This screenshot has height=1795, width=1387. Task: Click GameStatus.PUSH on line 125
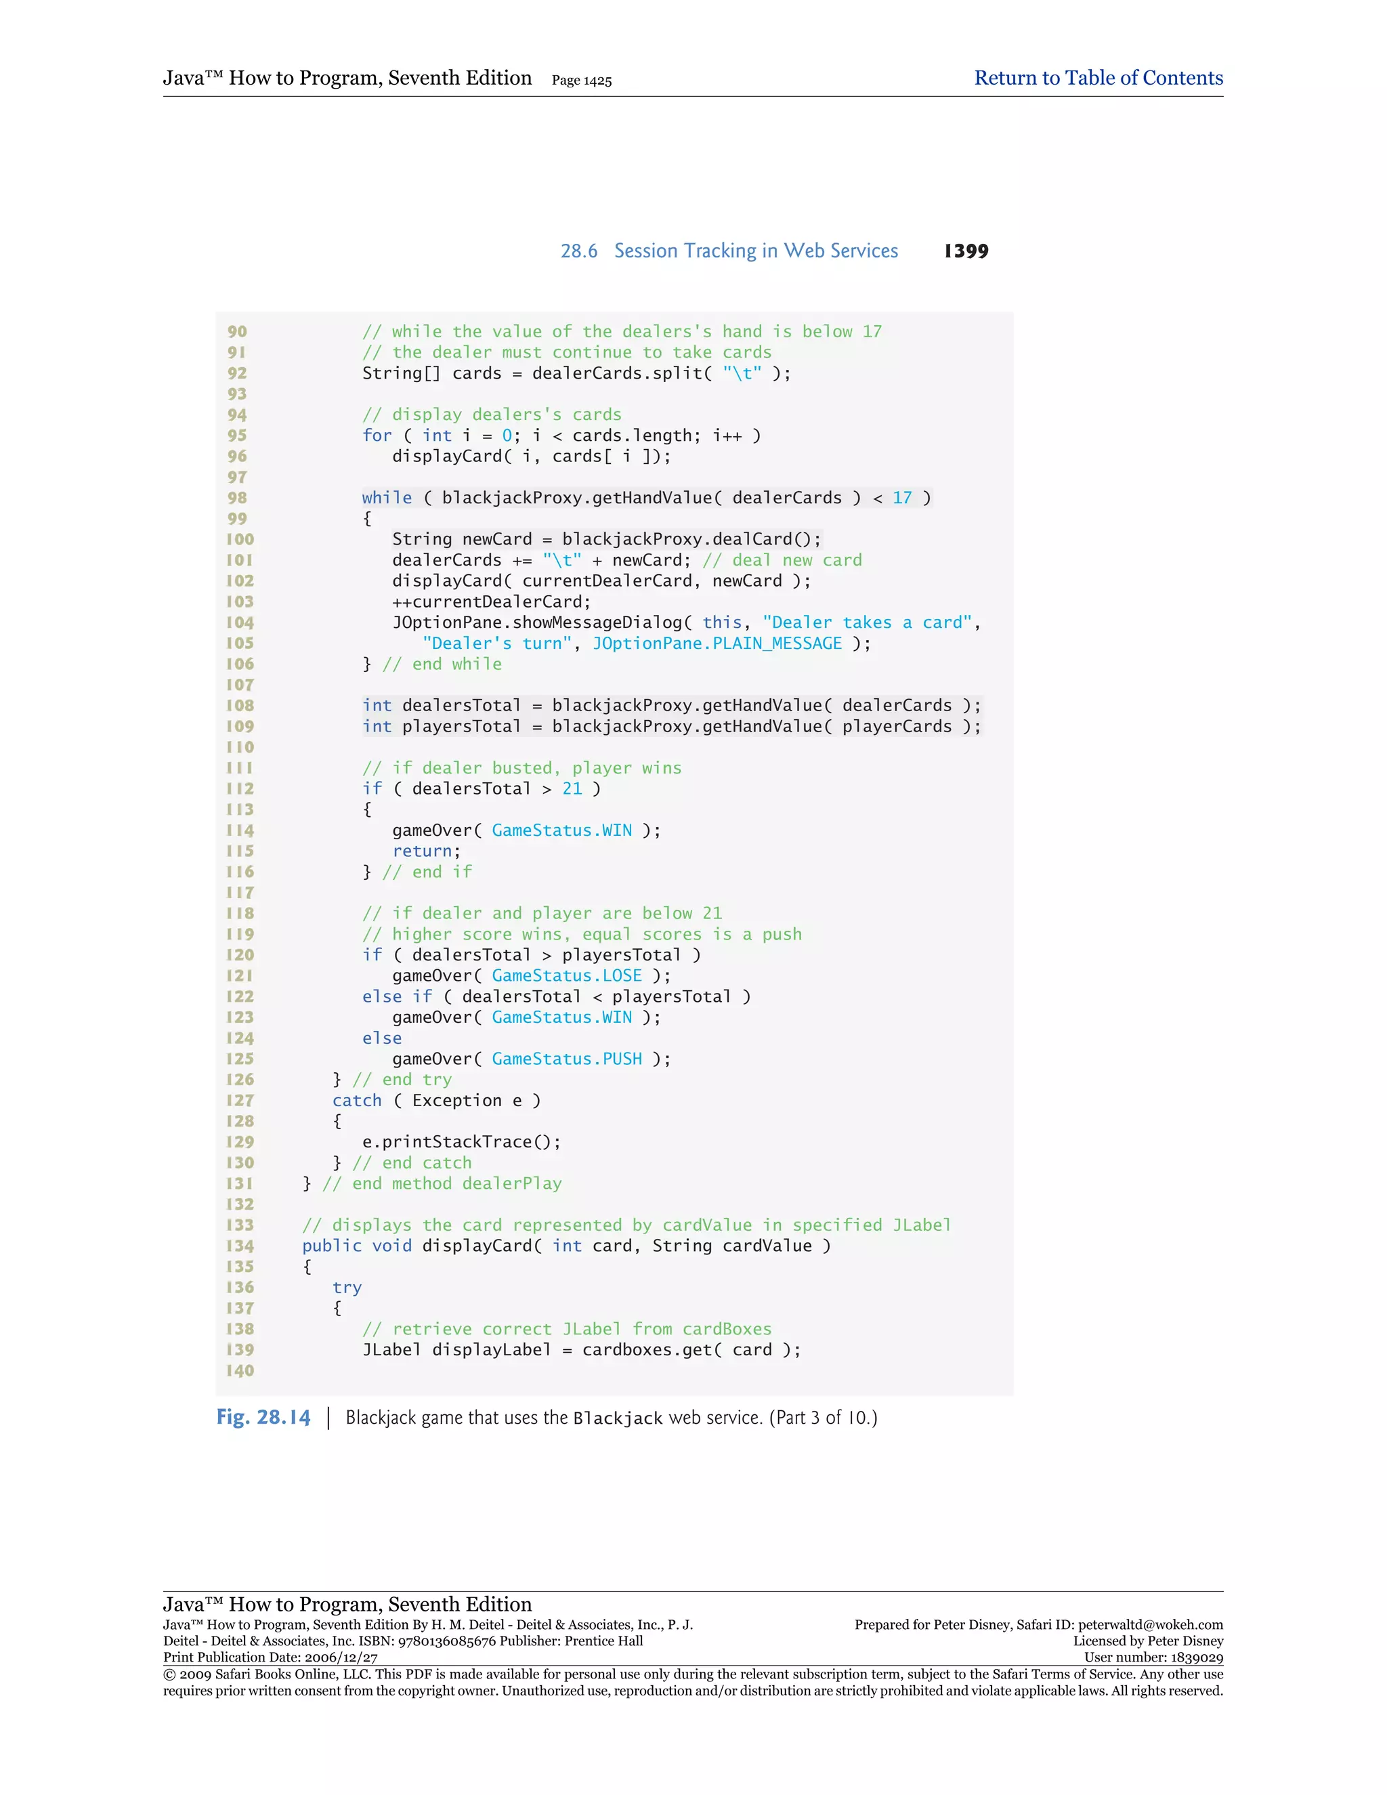[566, 1059]
